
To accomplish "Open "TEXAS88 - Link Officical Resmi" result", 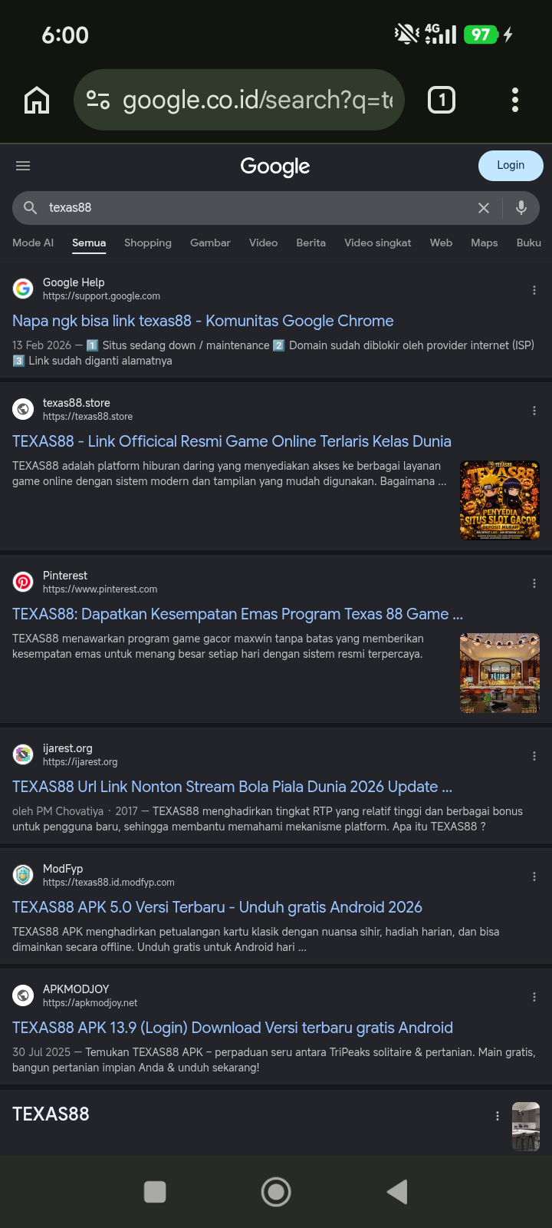I will click(232, 441).
